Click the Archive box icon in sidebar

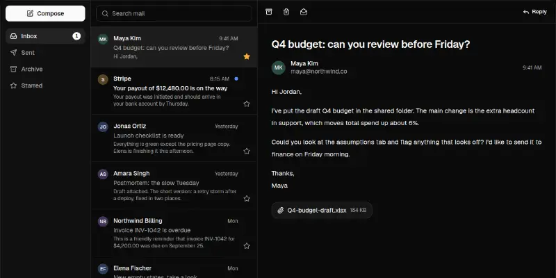[x=13, y=69]
